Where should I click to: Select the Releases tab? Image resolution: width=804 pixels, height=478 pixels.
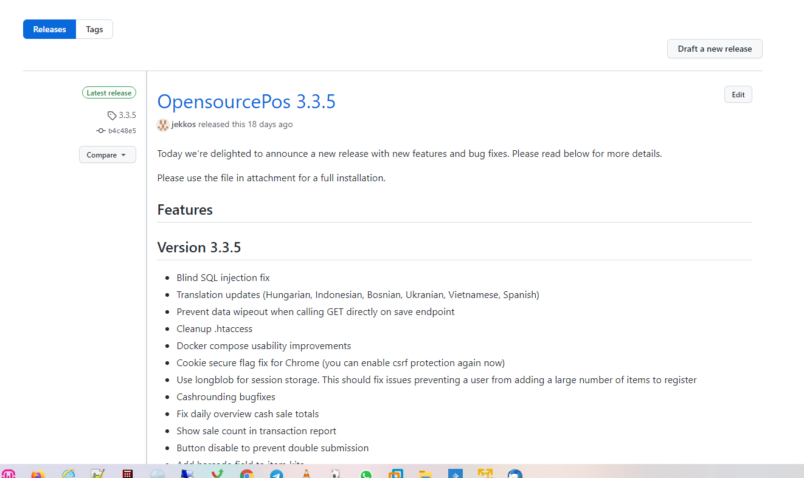click(x=49, y=29)
